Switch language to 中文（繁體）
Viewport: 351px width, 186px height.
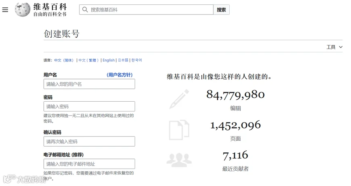click(88, 60)
